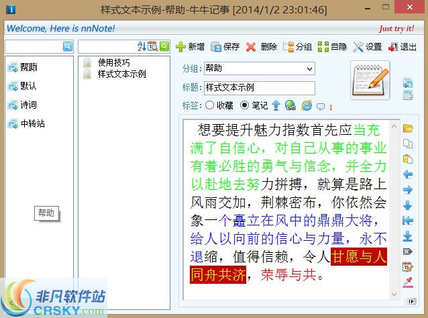Click the blue right arrow icon
Screen dimensions: 428x318
(x=408, y=189)
